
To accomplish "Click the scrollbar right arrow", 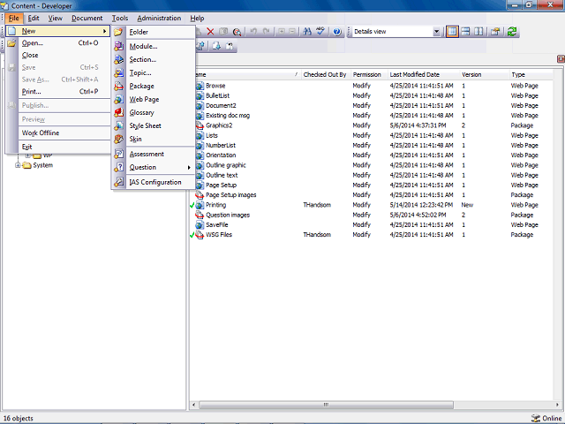I will 557,405.
